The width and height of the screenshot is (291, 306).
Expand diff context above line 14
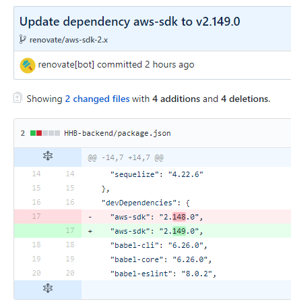click(48, 156)
